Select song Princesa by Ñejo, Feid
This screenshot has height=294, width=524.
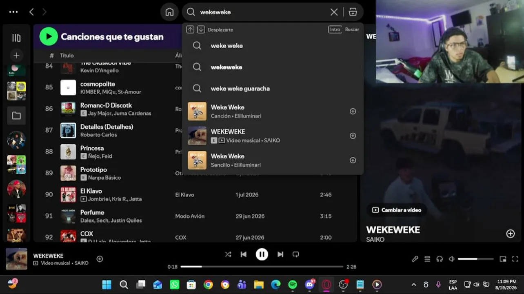coord(92,148)
